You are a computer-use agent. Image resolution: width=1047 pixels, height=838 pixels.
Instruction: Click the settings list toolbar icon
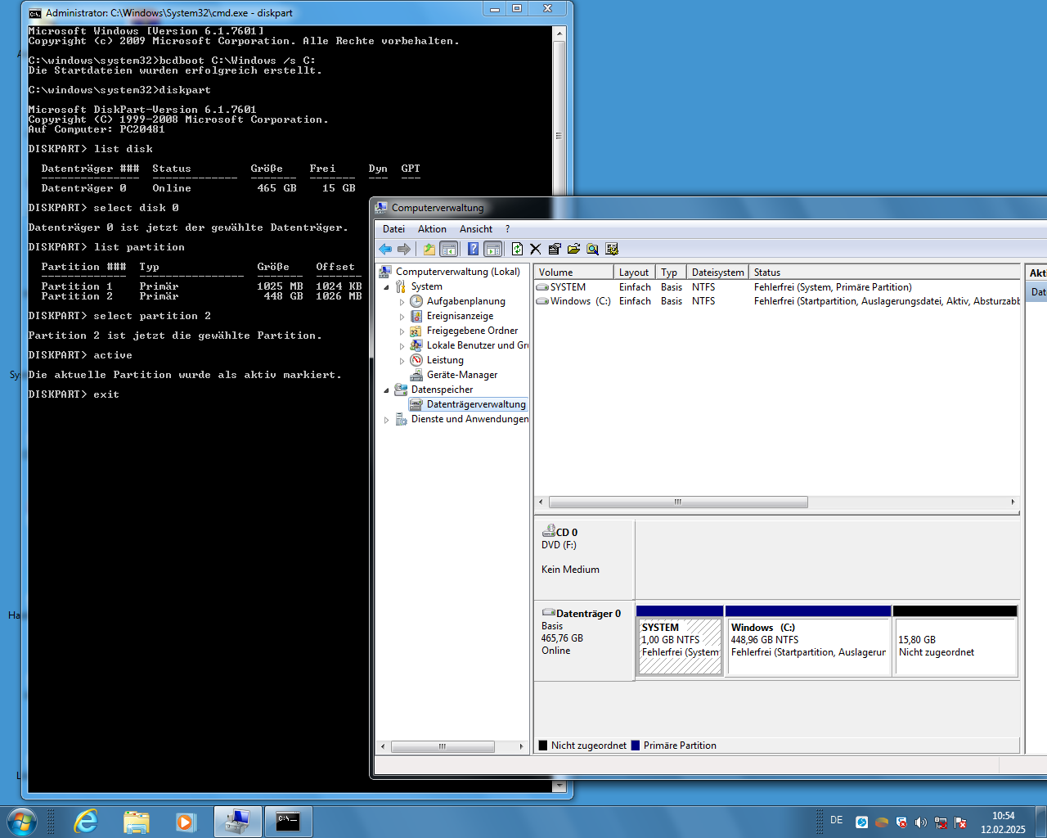coord(612,249)
